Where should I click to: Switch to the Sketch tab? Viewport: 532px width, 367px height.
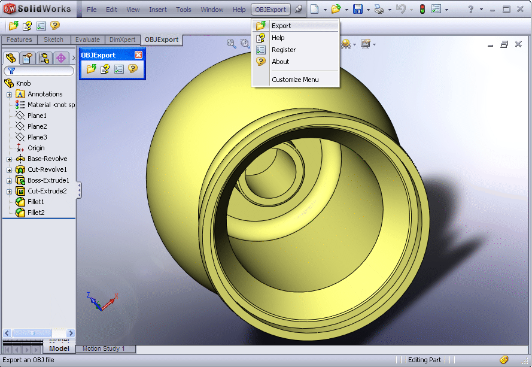point(54,40)
